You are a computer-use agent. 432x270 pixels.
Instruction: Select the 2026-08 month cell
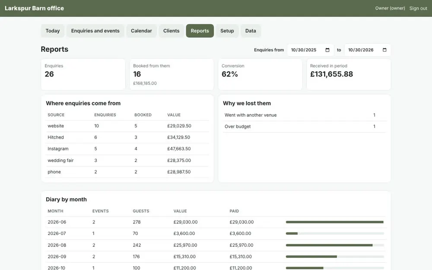57,245
